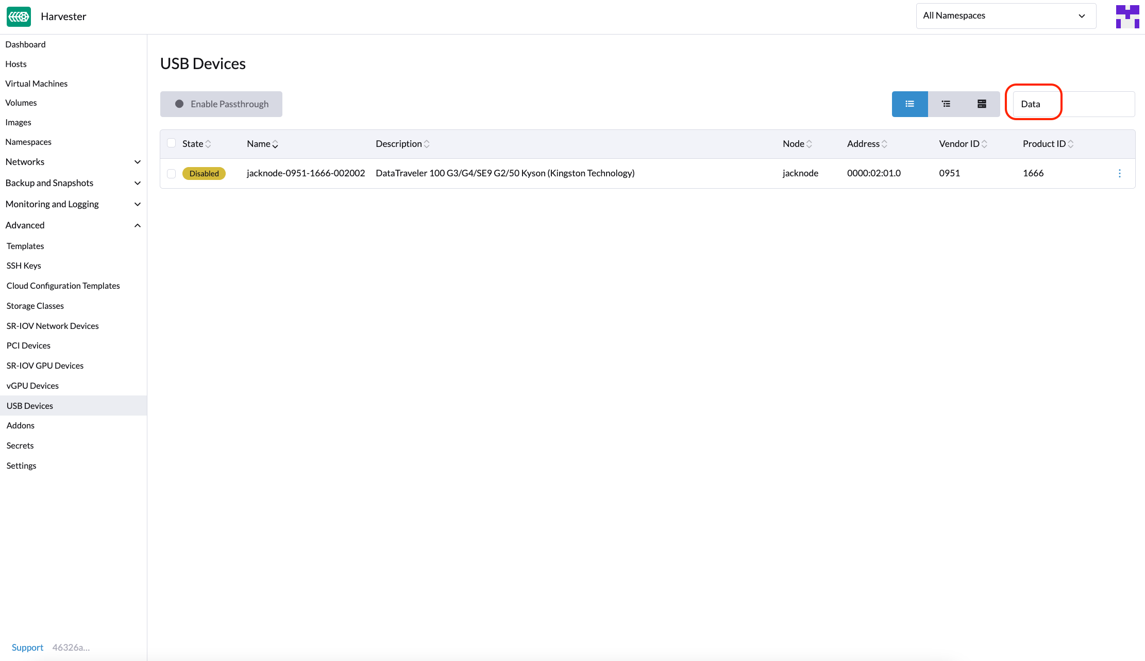Screen dimensions: 1145x661
Task: Select all rows checkbox in header
Action: [172, 143]
